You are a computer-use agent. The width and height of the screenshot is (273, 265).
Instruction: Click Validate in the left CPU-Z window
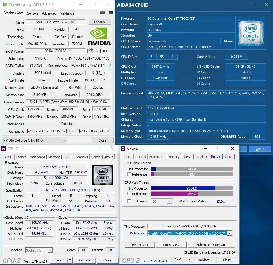point(84,260)
